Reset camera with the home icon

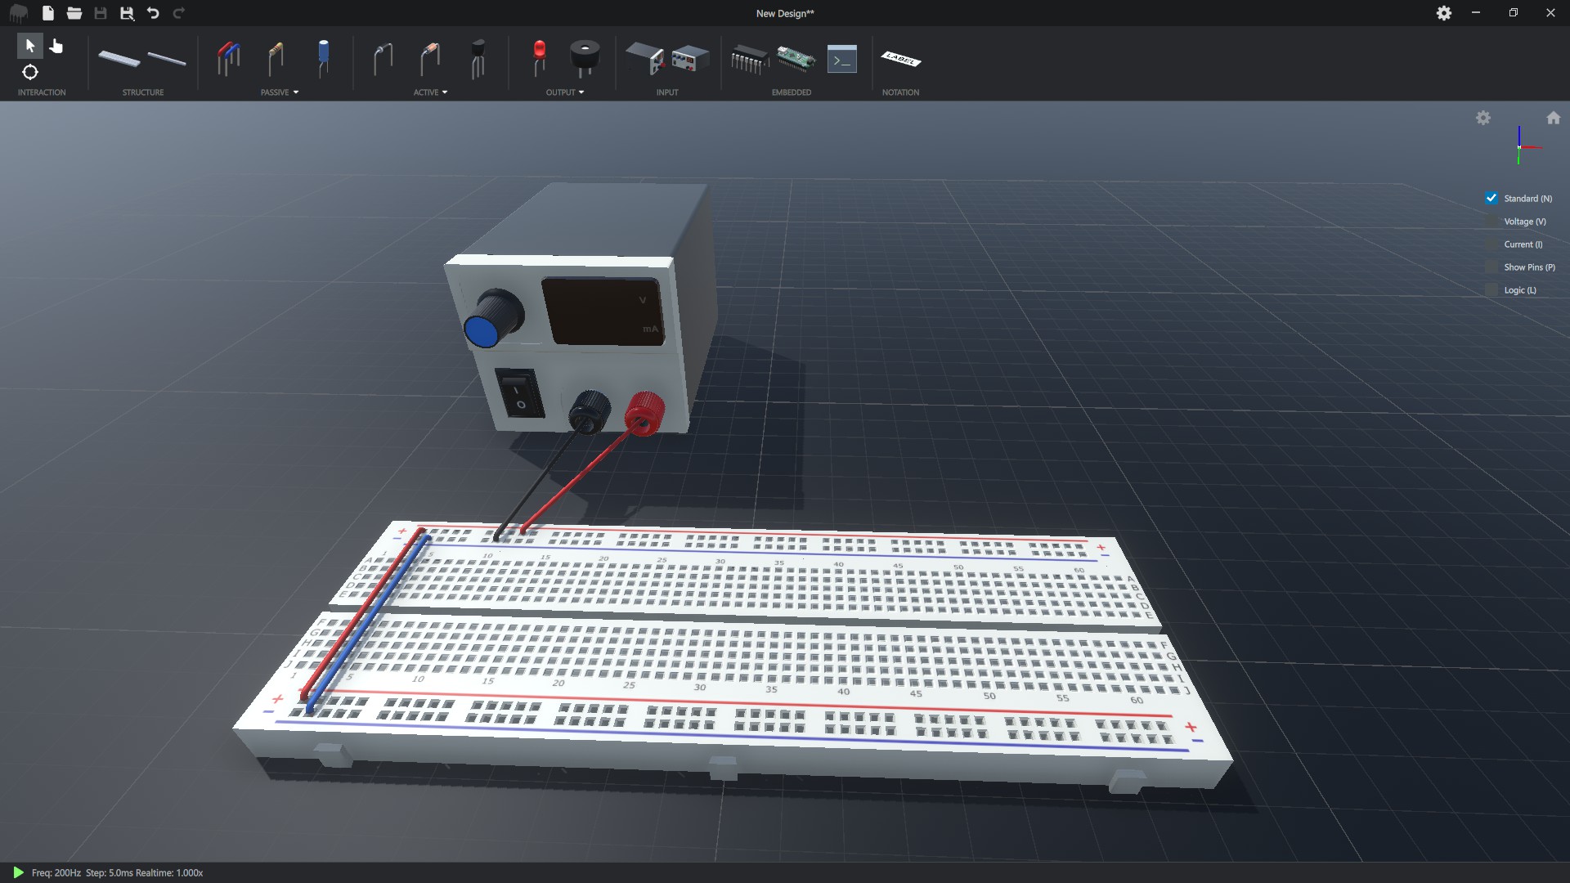tap(1553, 119)
